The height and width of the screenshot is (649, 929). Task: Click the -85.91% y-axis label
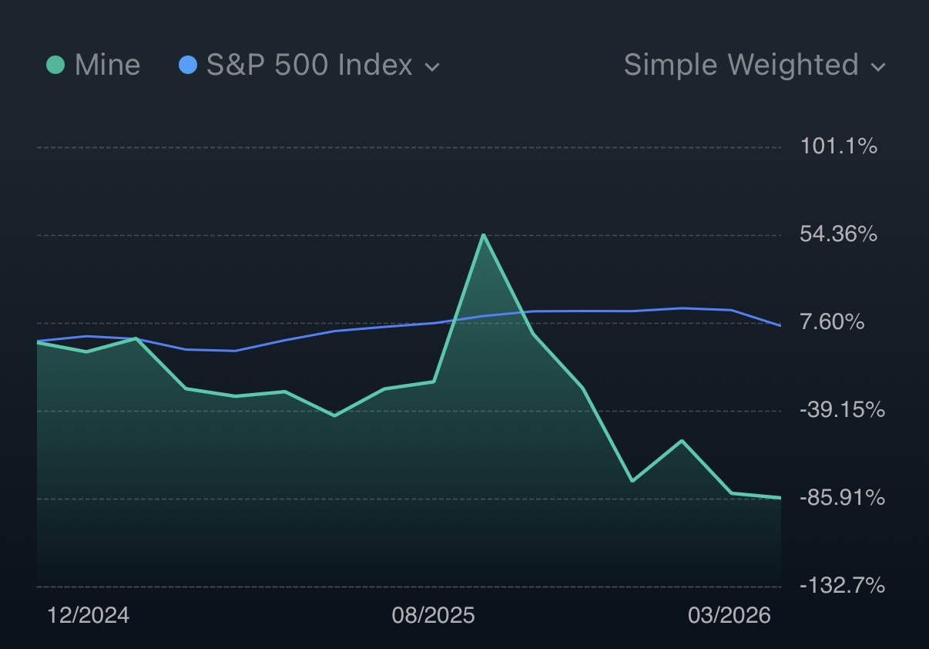click(x=841, y=498)
